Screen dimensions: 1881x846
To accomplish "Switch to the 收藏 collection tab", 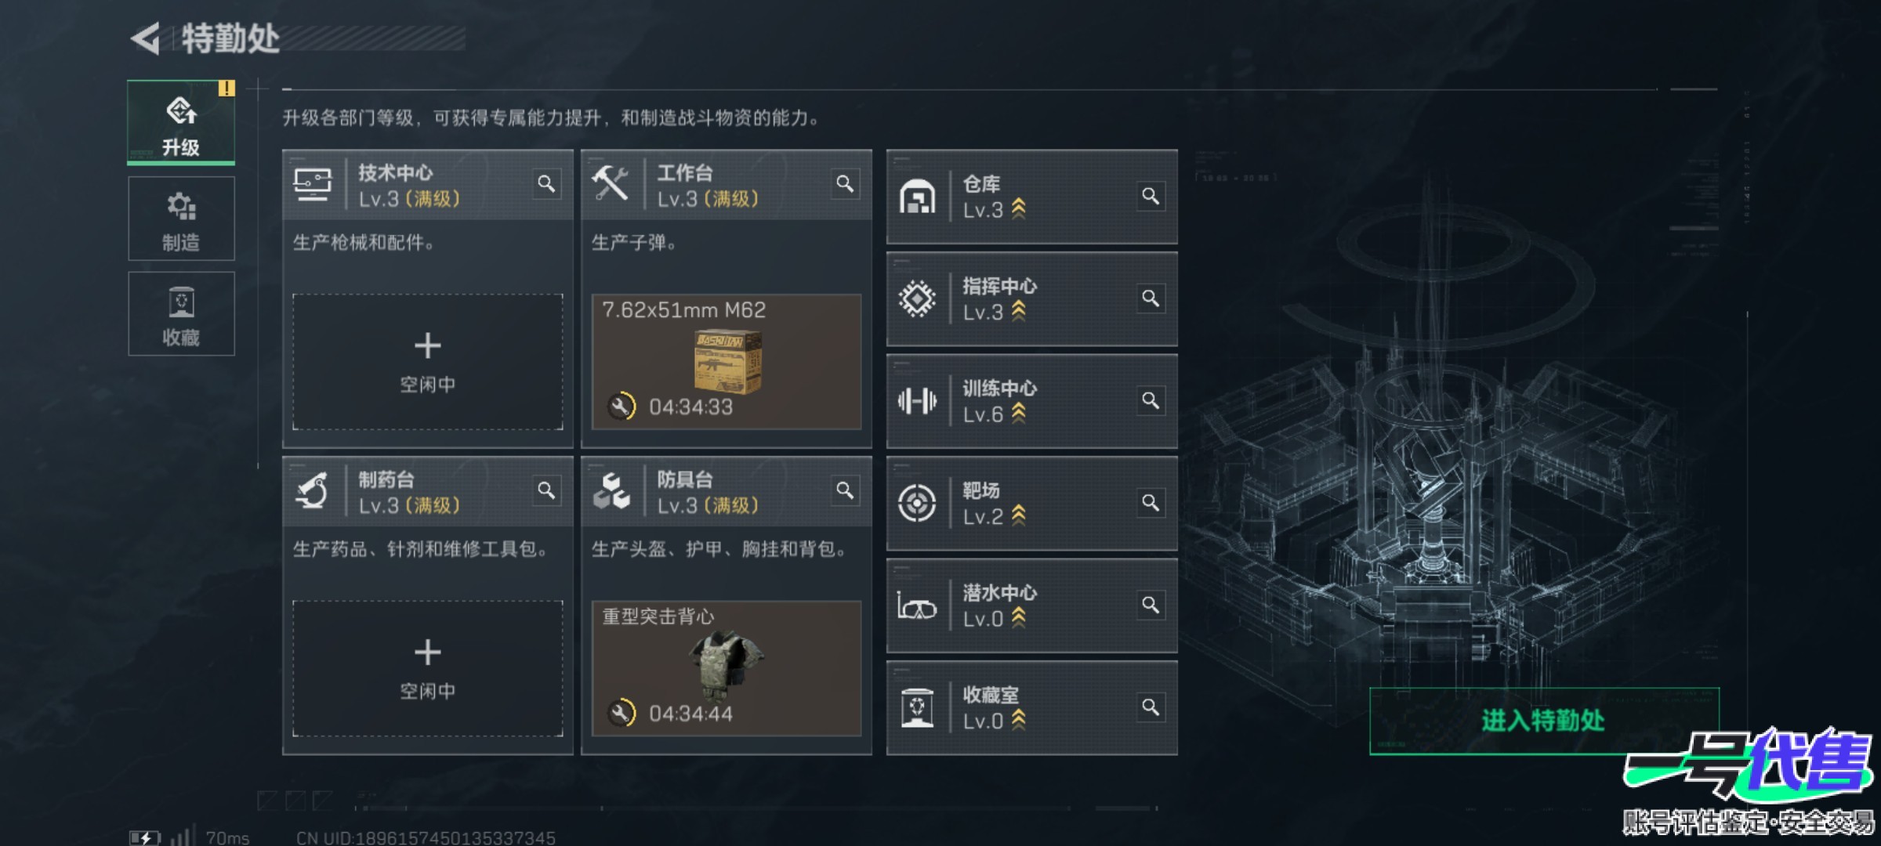I will coord(181,313).
